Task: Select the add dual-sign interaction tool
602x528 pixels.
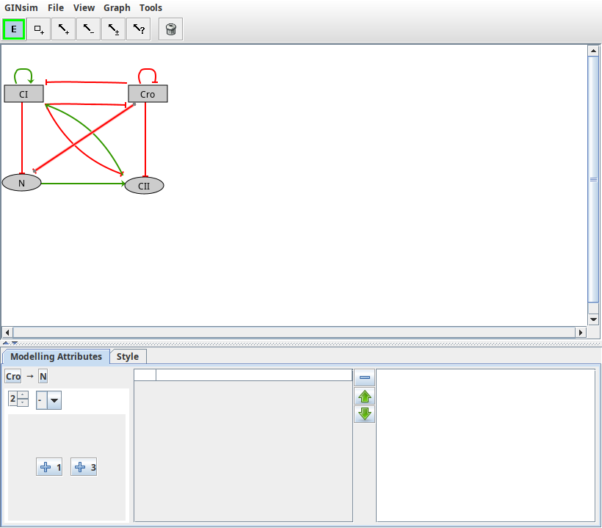Action: tap(113, 29)
